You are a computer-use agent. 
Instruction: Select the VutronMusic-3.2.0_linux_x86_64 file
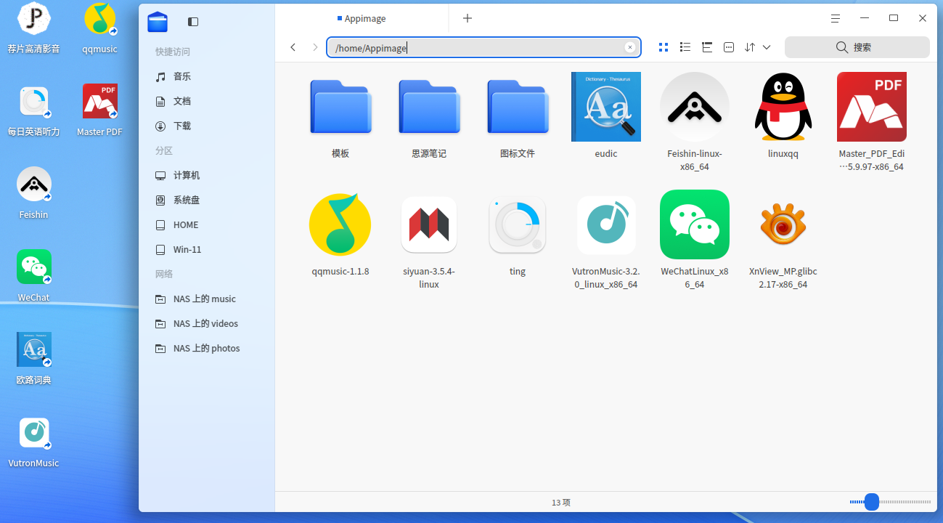click(x=605, y=224)
